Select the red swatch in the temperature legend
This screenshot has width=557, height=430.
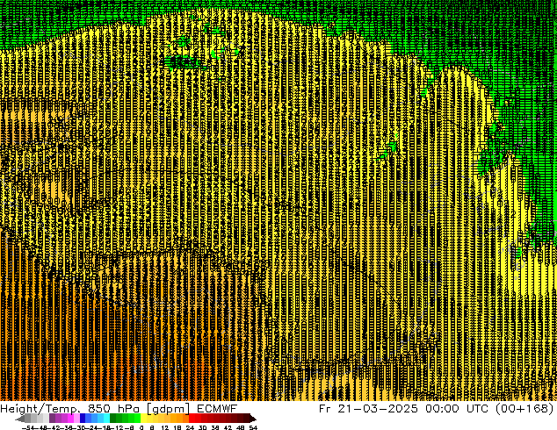(x=199, y=419)
